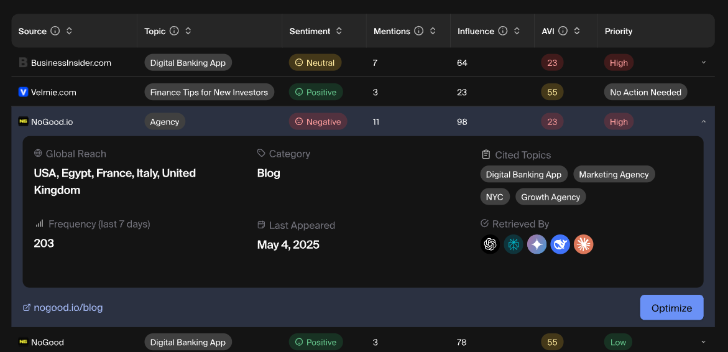Toggle sort order on Topic column
Viewport: 728px width, 352px height.
point(188,31)
